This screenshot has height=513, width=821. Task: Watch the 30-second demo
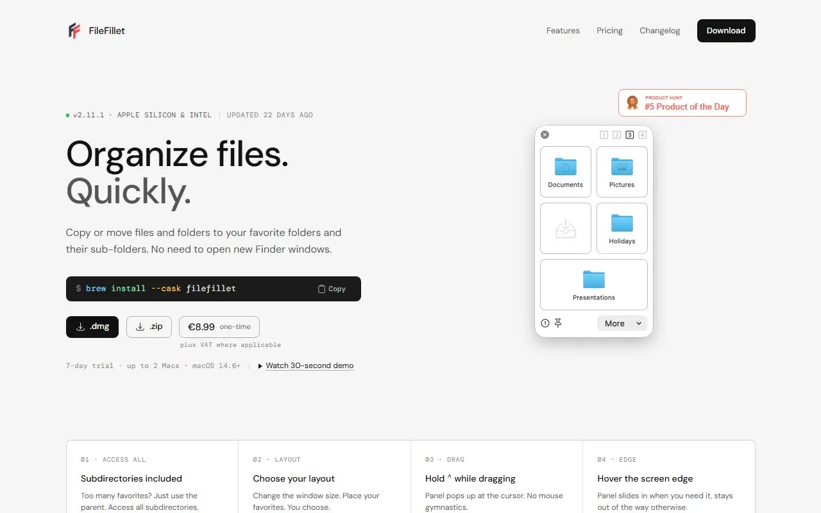tap(310, 366)
